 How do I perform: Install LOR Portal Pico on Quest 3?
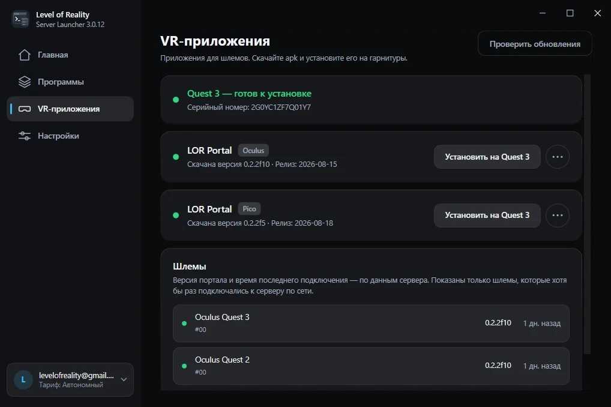point(487,215)
